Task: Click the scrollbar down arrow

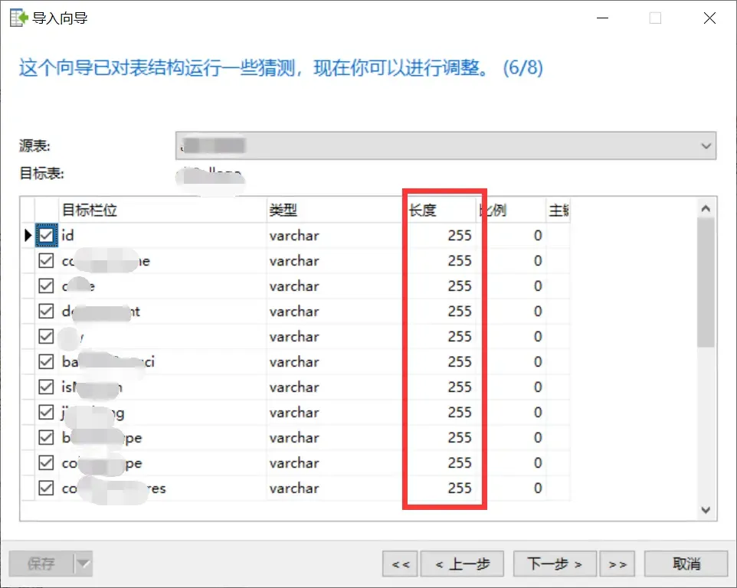Action: point(706,510)
